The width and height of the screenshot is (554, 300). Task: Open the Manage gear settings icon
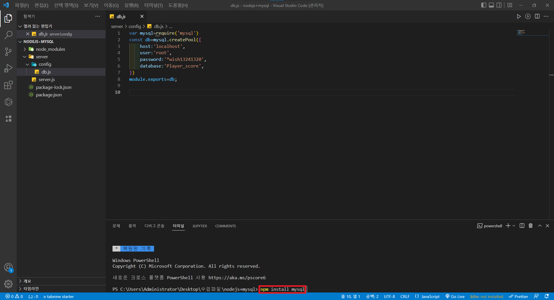[x=8, y=284]
